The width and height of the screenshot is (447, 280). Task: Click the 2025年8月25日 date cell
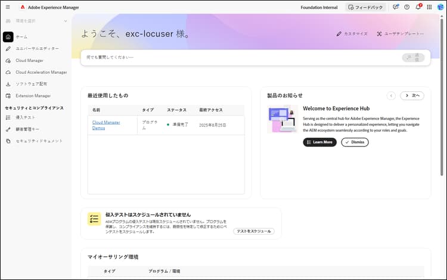pos(213,125)
